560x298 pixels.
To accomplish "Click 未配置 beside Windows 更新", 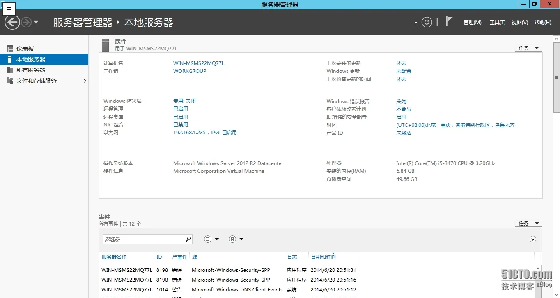I will coord(404,71).
